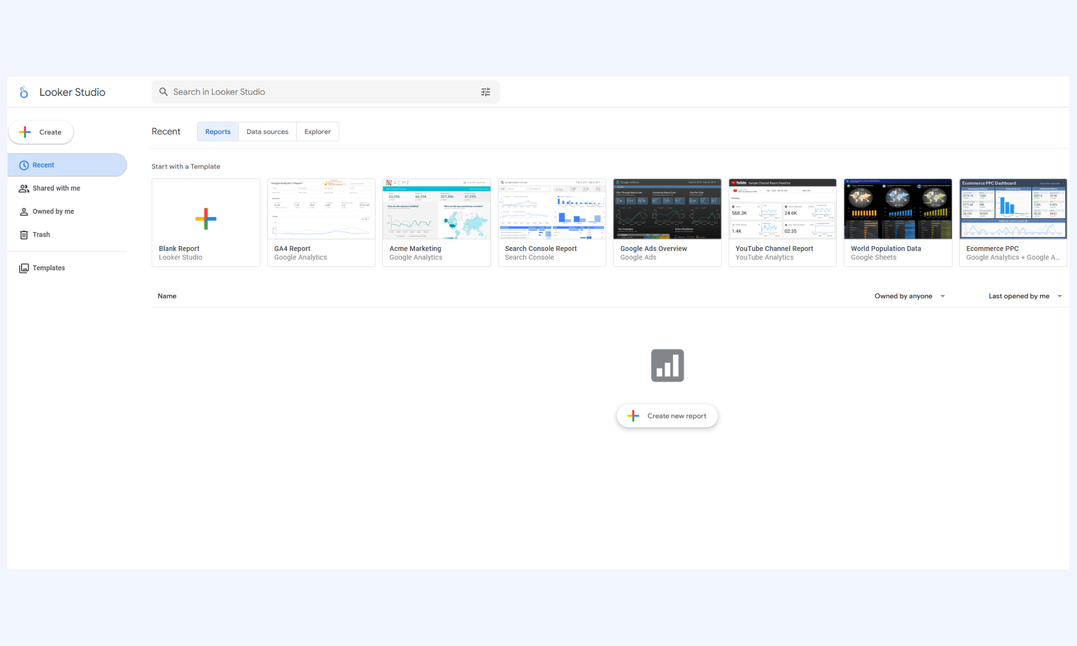Click the plus icon in Create button
The height and width of the screenshot is (646, 1077).
(25, 132)
